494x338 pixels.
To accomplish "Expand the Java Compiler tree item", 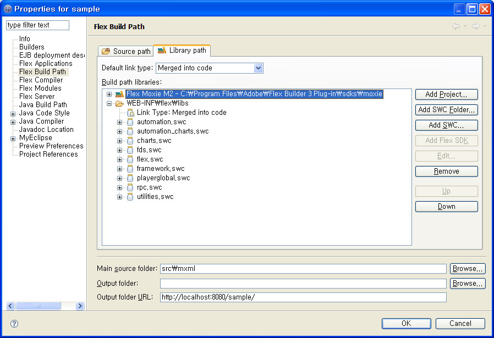I will pyautogui.click(x=13, y=121).
